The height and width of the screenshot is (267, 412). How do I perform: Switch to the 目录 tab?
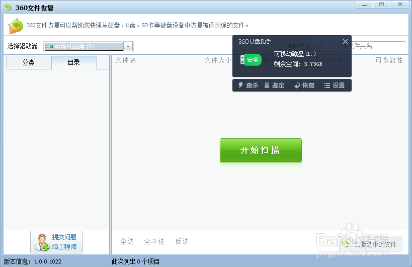(74, 62)
